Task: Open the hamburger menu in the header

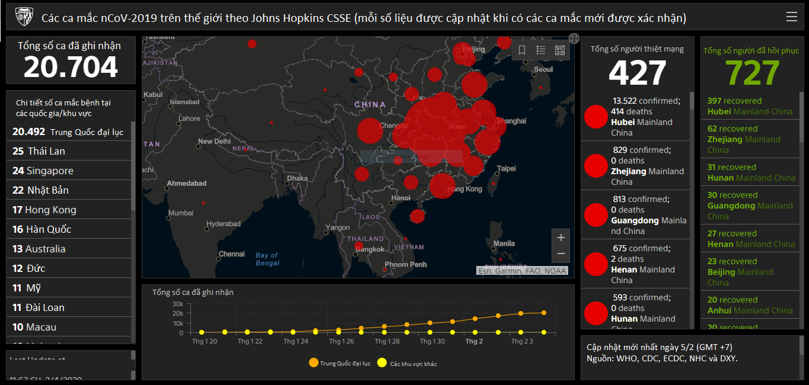Action: [791, 17]
